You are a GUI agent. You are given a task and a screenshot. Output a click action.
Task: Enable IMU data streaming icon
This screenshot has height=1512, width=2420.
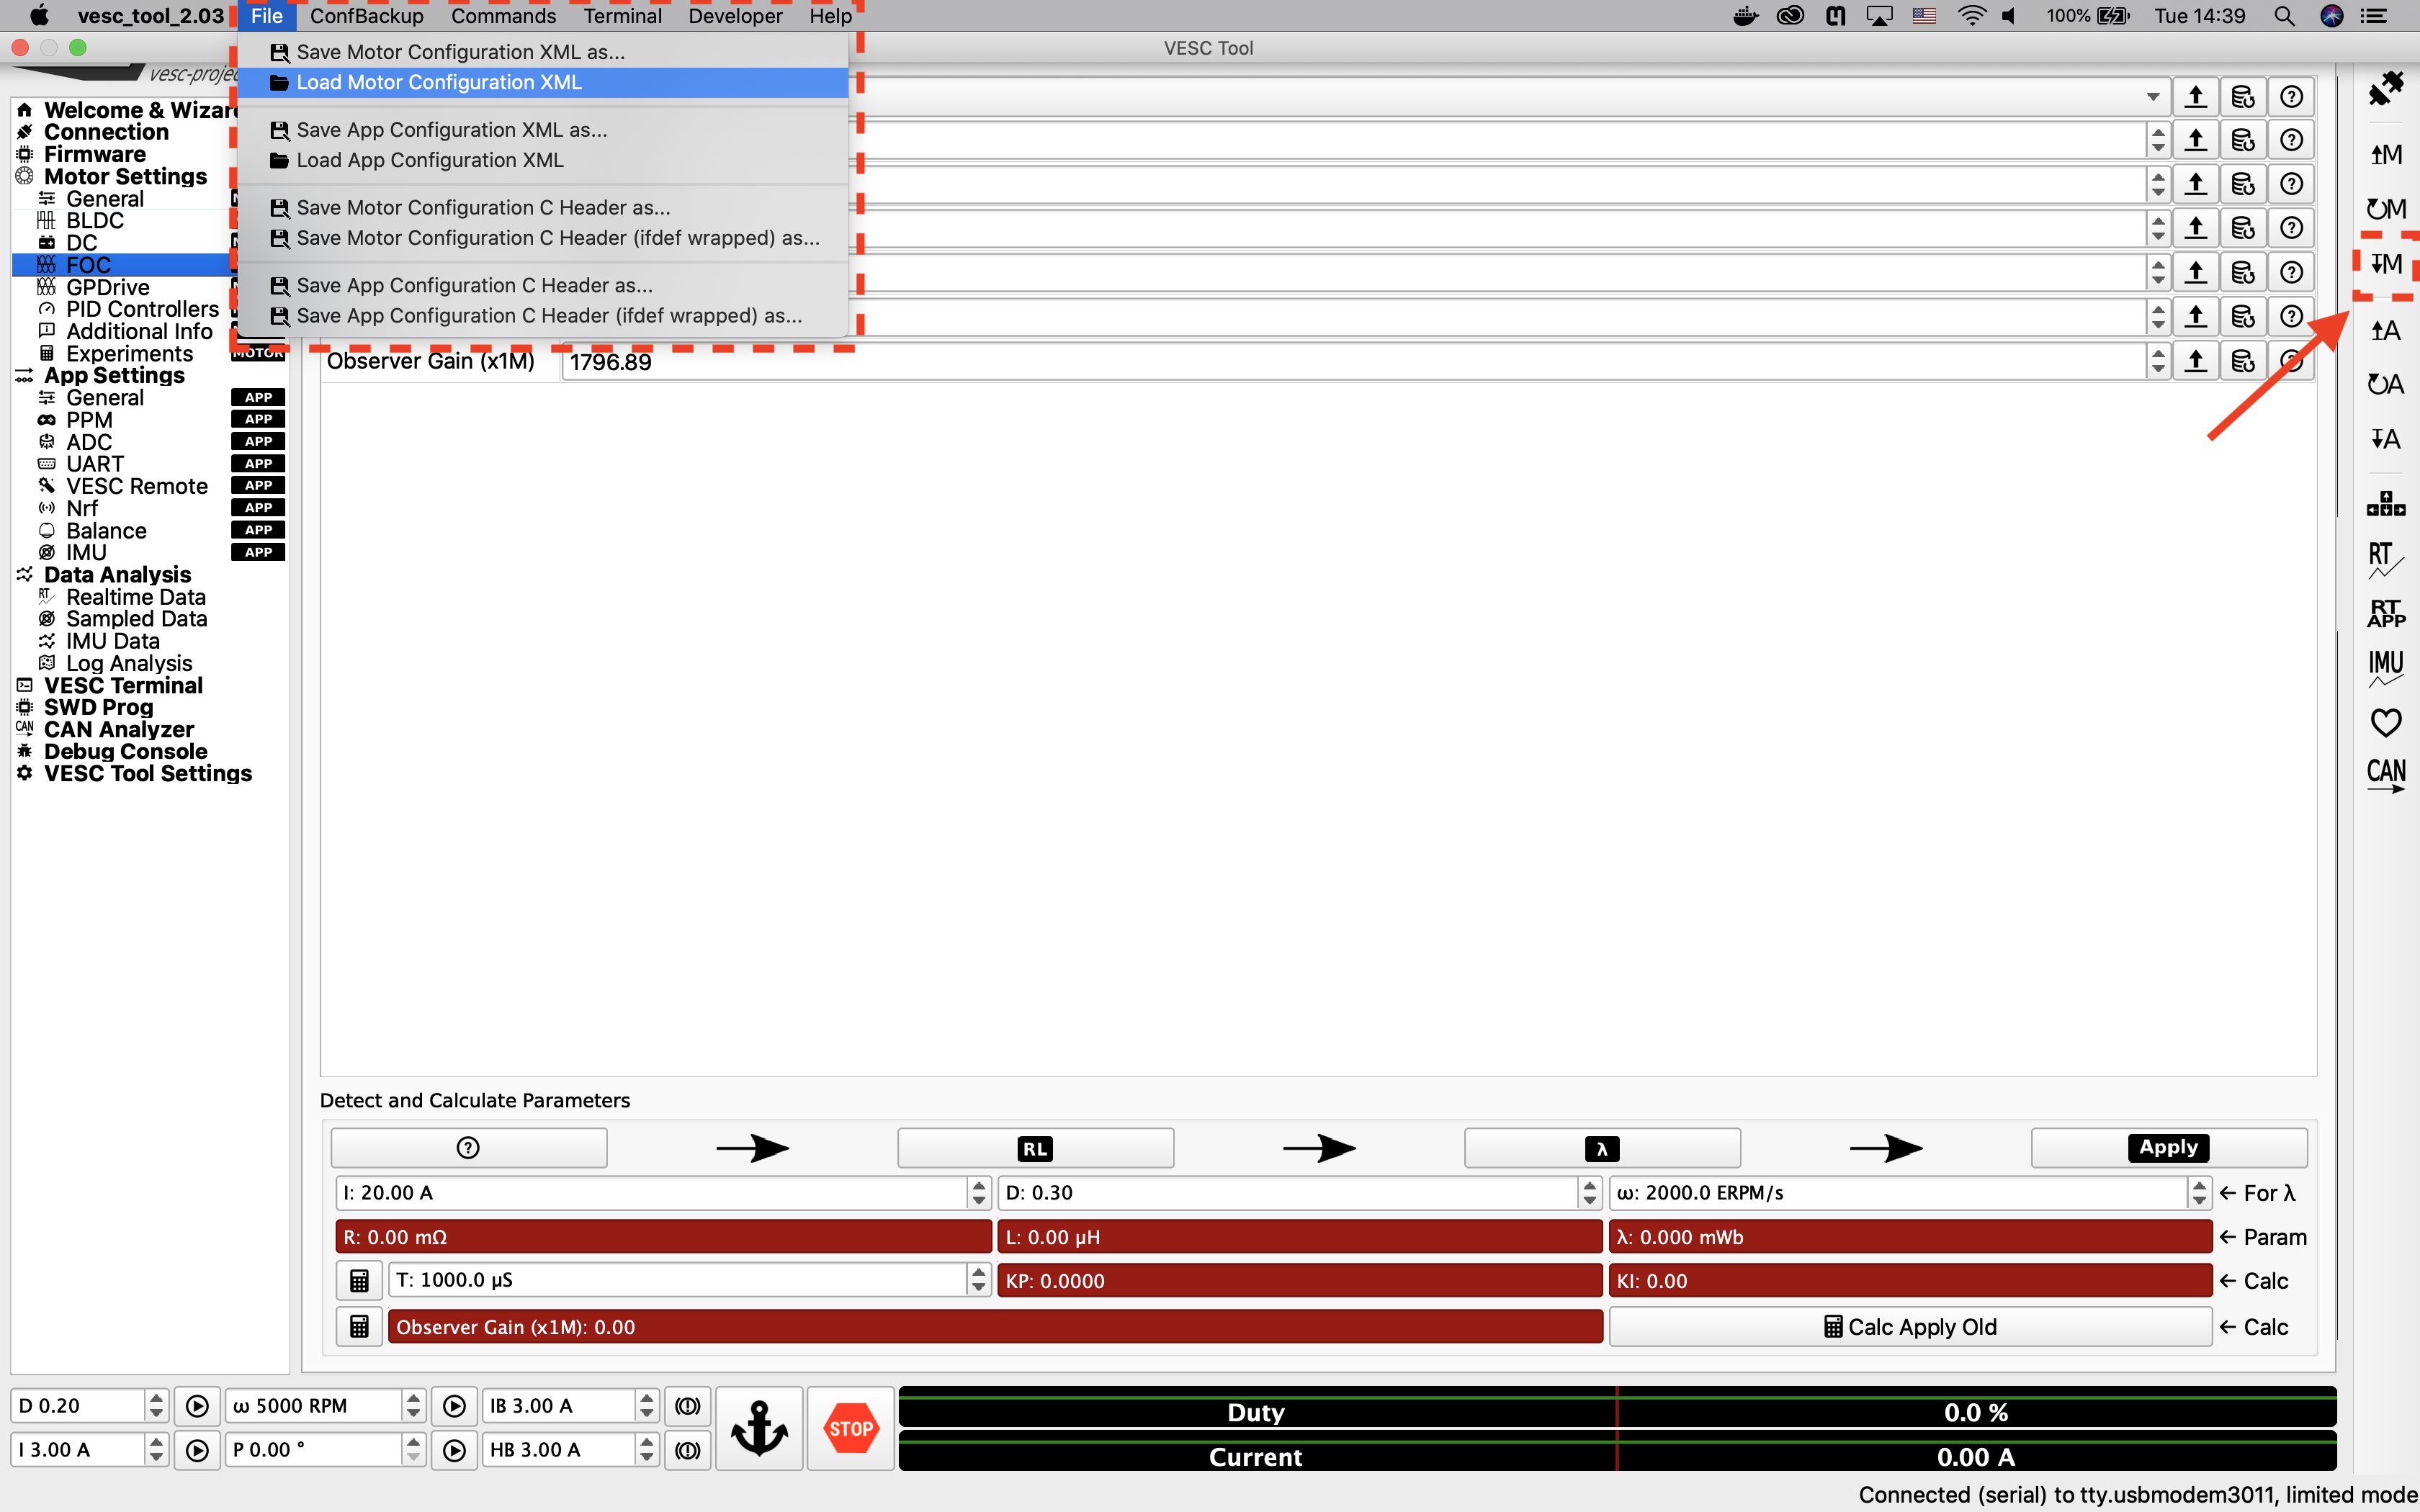click(2386, 668)
